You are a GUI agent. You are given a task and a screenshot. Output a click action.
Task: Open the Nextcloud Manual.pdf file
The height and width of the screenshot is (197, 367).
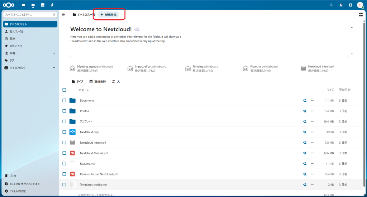(94, 153)
